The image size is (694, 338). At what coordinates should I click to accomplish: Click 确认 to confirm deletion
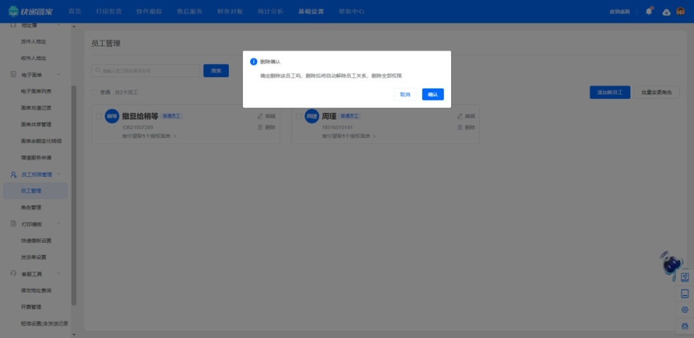click(x=432, y=94)
